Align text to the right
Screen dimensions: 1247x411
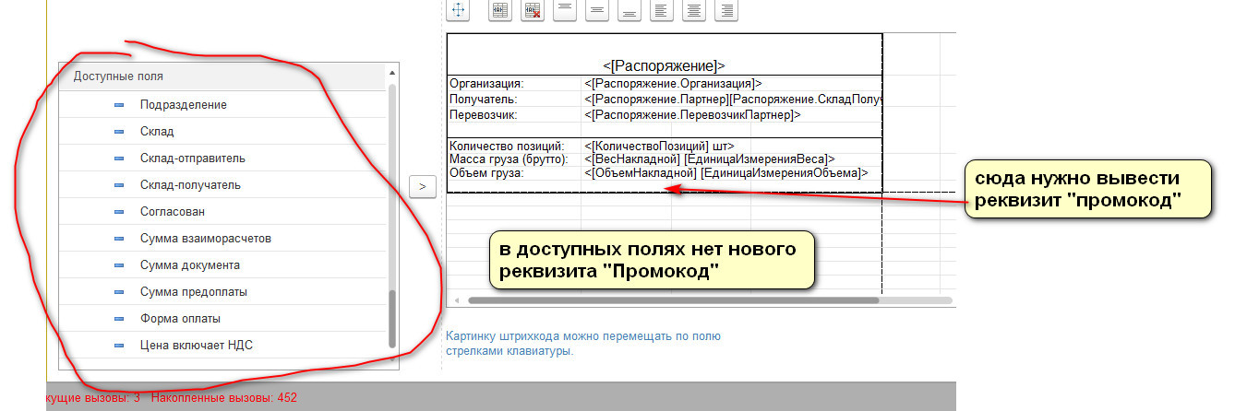point(726,10)
